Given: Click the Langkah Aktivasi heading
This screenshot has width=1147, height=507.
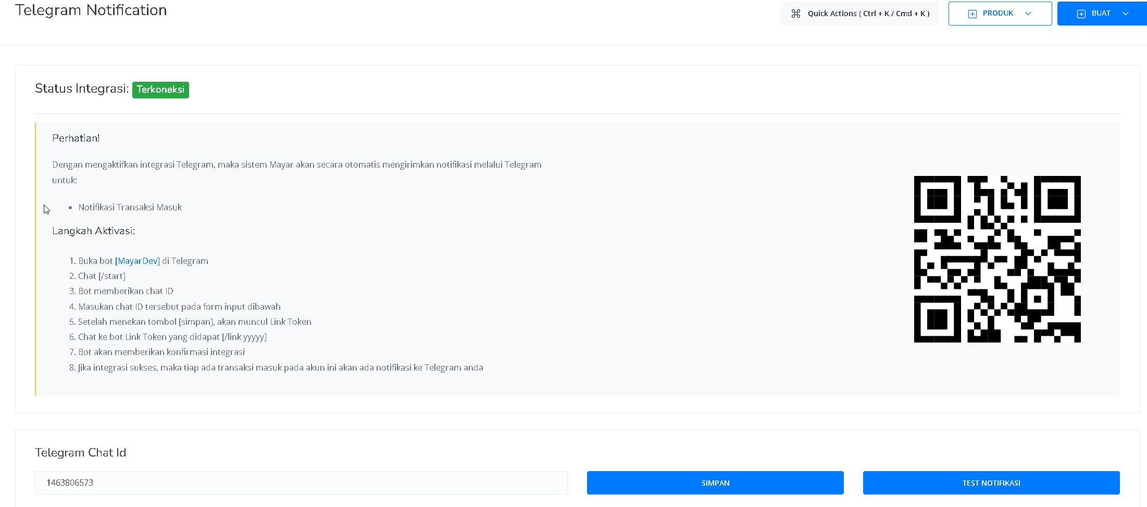Looking at the screenshot, I should click(x=93, y=231).
